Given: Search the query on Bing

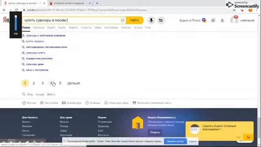Looking at the screenshot, I should pos(30,94).
